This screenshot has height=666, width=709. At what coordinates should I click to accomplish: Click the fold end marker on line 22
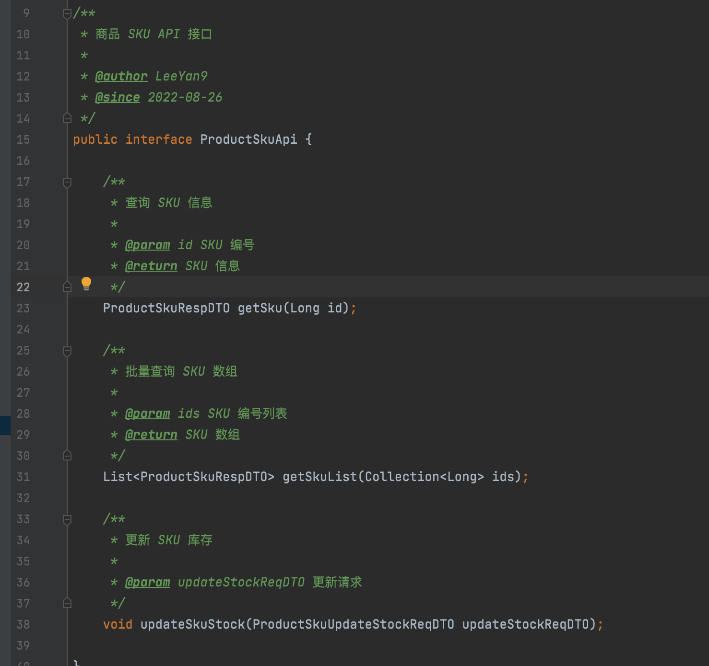pyautogui.click(x=67, y=287)
